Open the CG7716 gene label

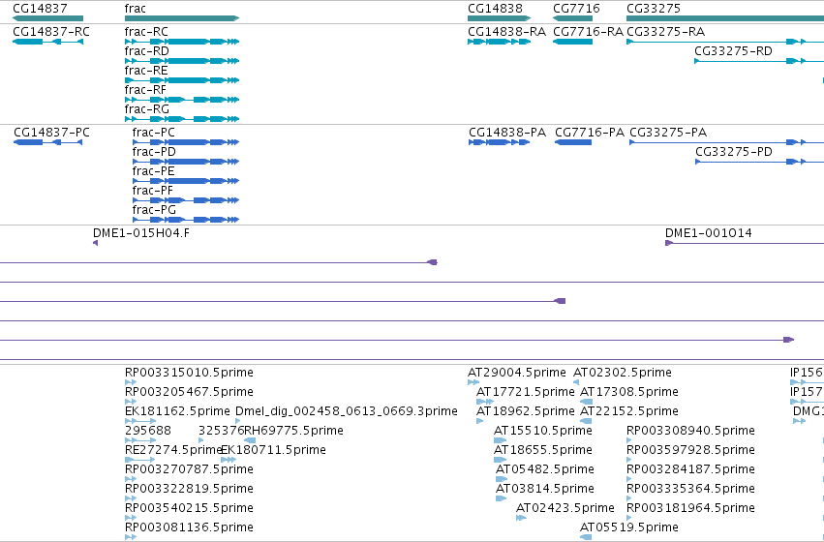click(576, 9)
